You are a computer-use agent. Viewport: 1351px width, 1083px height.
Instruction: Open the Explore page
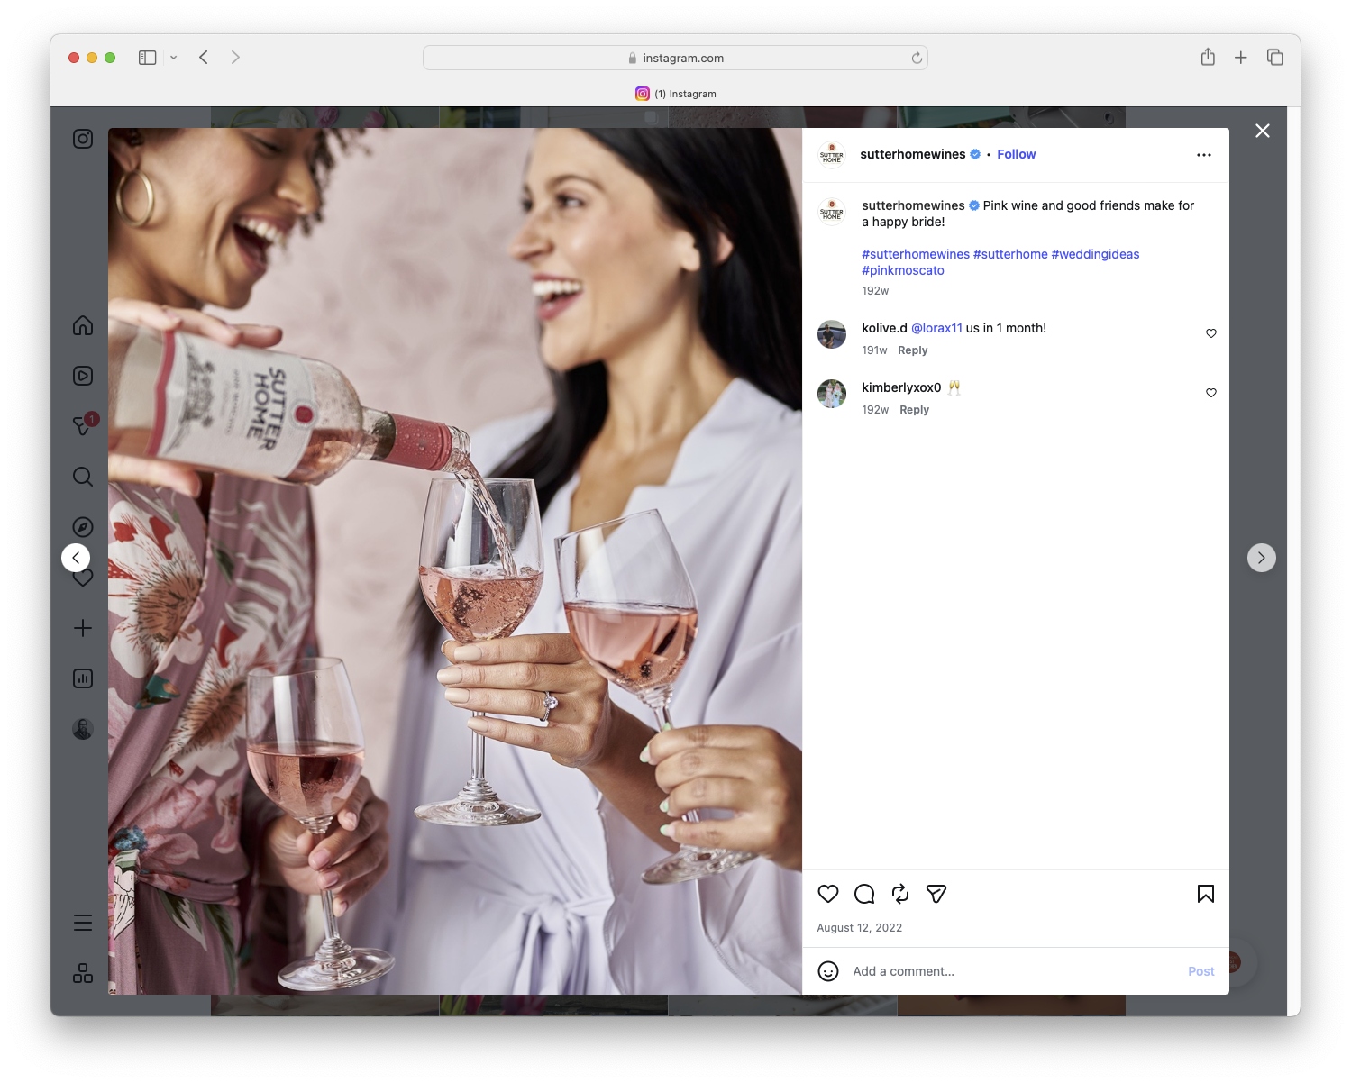(82, 526)
